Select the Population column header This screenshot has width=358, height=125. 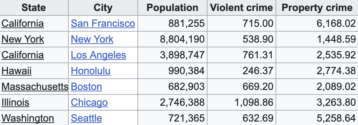tap(172, 8)
